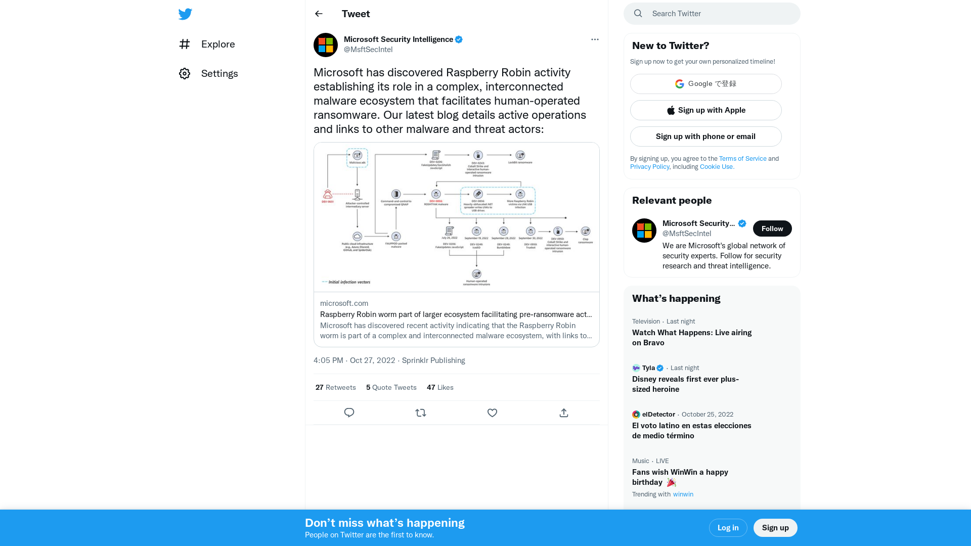Go back using the back arrow
This screenshot has height=546, width=971.
click(318, 14)
